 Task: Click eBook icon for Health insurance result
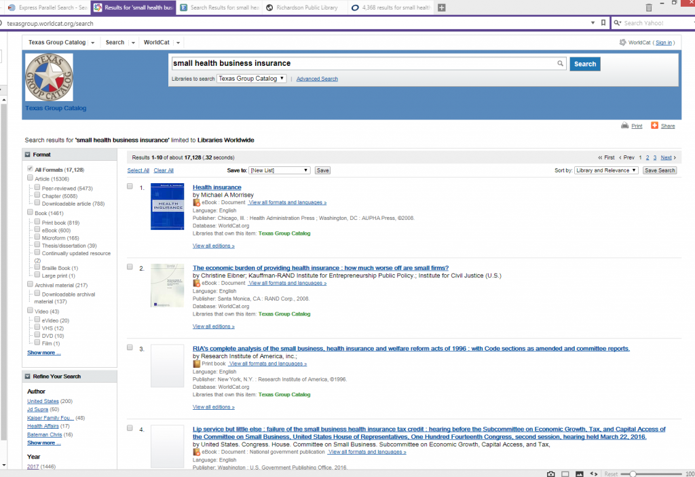tap(196, 203)
